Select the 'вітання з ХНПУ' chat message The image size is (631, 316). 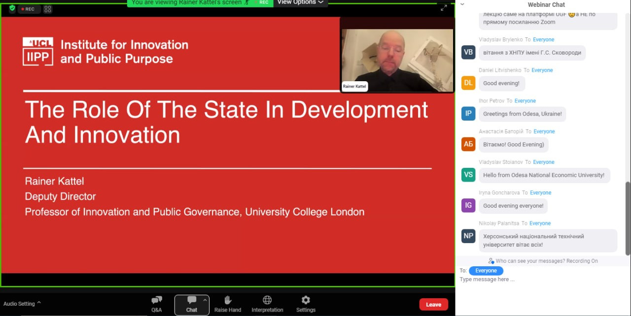click(532, 53)
